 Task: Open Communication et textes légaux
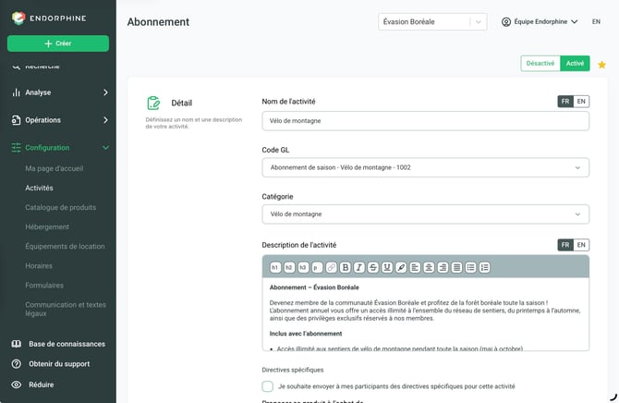[x=66, y=309]
